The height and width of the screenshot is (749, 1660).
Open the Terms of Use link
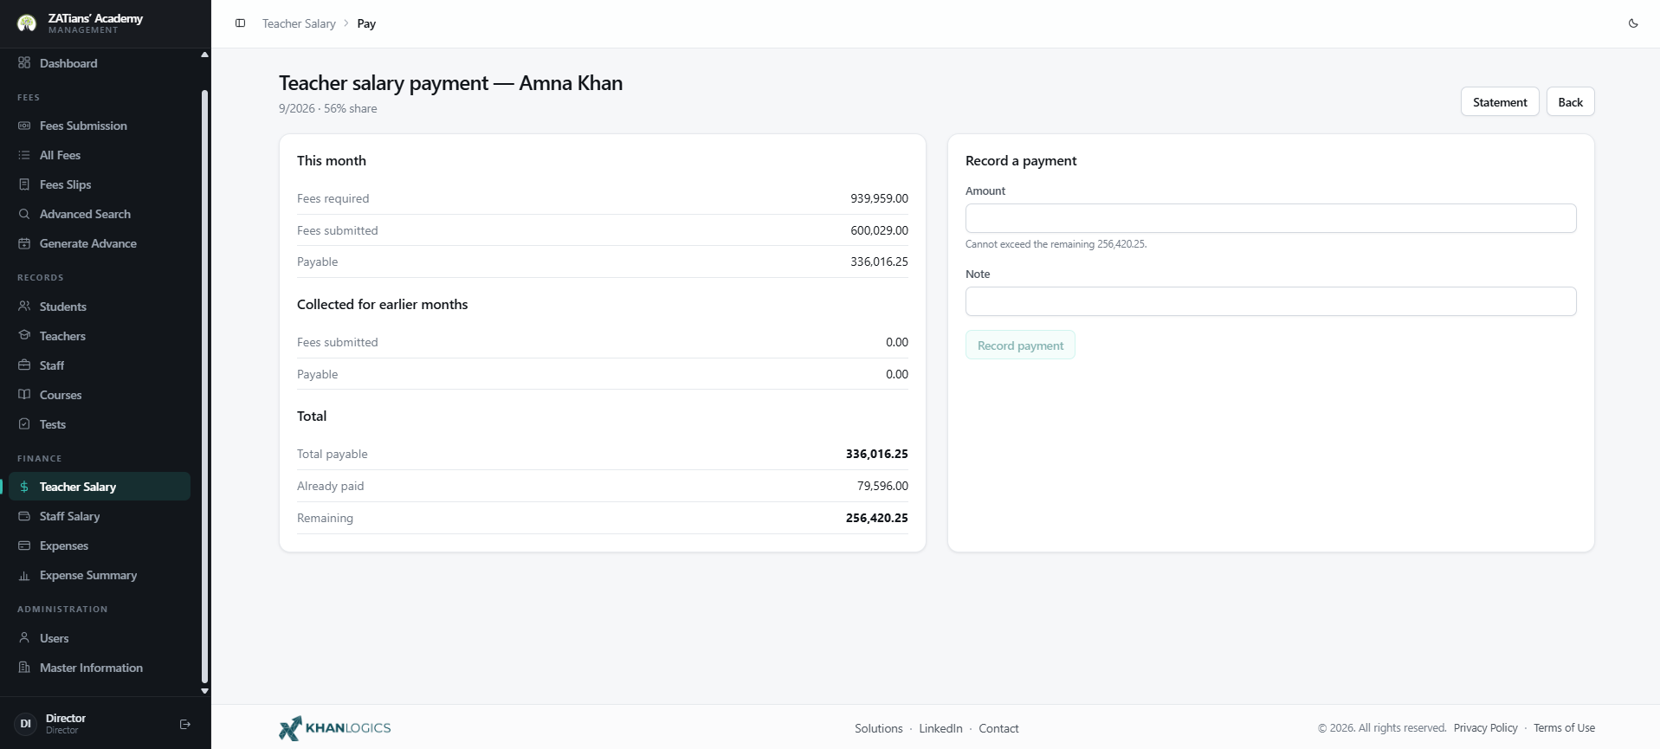coord(1564,728)
